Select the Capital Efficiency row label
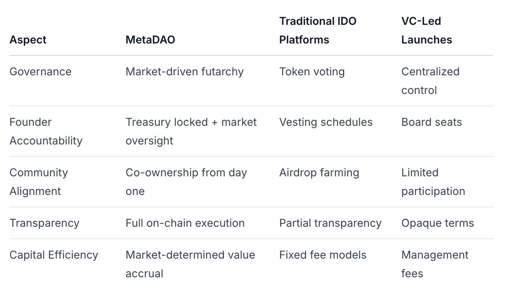Screen dimensions: 523x299 (x=54, y=255)
